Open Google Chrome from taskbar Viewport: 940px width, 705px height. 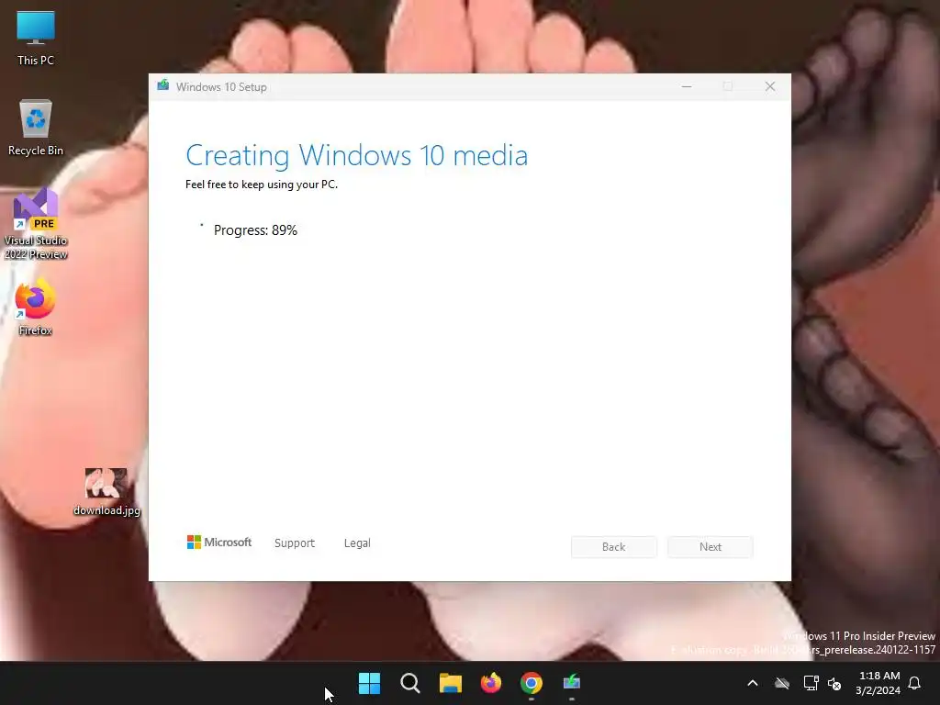click(532, 683)
